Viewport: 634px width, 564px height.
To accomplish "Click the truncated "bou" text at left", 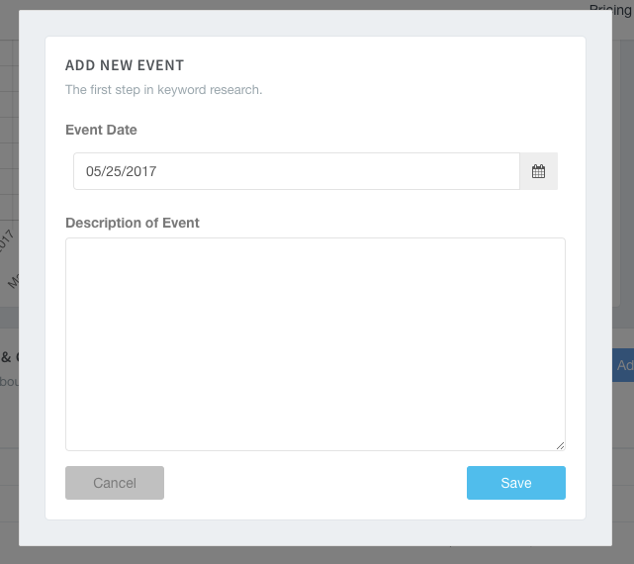I will (8, 381).
